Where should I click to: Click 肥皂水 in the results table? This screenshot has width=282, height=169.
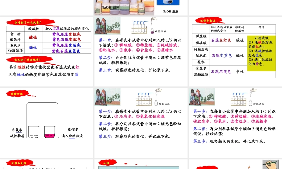pyautogui.click(x=201, y=56)
